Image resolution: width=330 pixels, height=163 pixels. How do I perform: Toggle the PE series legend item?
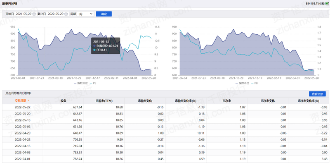point(92,83)
